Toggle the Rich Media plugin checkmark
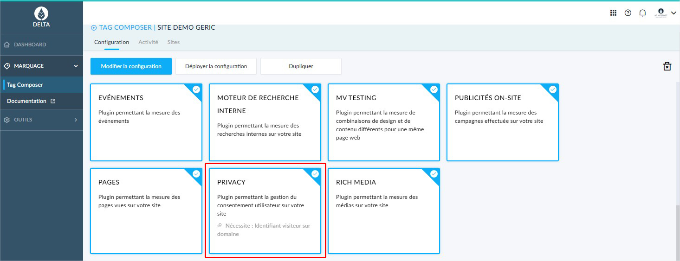 [x=434, y=174]
